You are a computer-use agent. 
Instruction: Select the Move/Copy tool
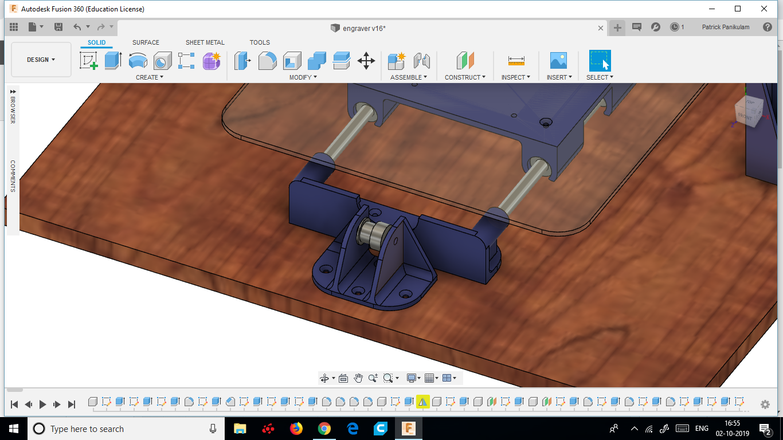[366, 61]
